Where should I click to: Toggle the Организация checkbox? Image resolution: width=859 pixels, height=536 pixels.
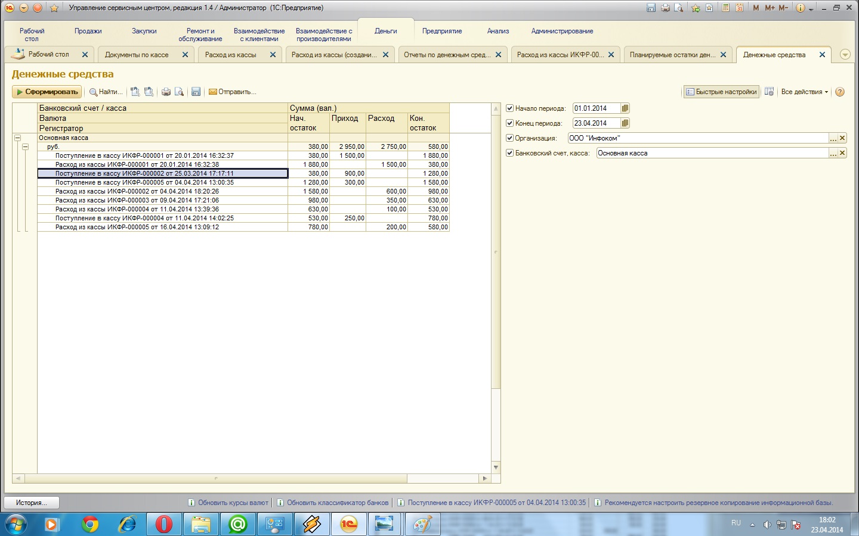click(510, 138)
